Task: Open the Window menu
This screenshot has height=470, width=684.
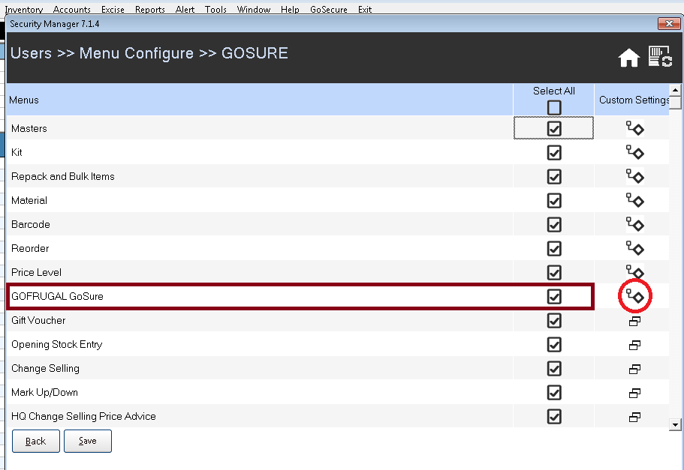Action: tap(254, 9)
